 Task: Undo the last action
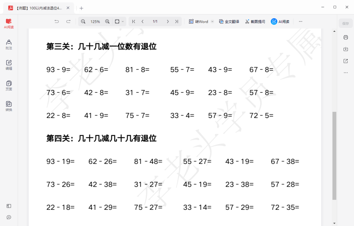tap(57, 21)
